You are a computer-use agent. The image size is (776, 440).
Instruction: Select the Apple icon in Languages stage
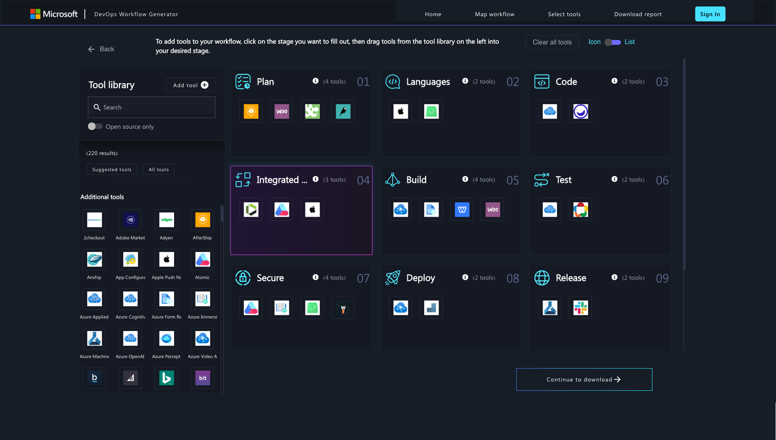pos(400,111)
